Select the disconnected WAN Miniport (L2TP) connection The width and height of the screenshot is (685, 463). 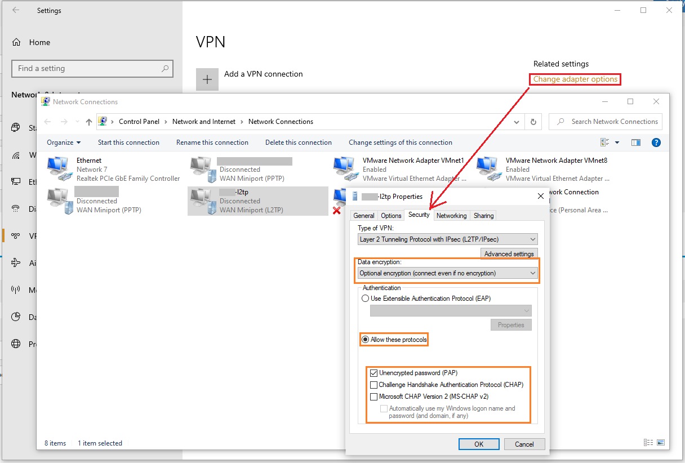[253, 201]
